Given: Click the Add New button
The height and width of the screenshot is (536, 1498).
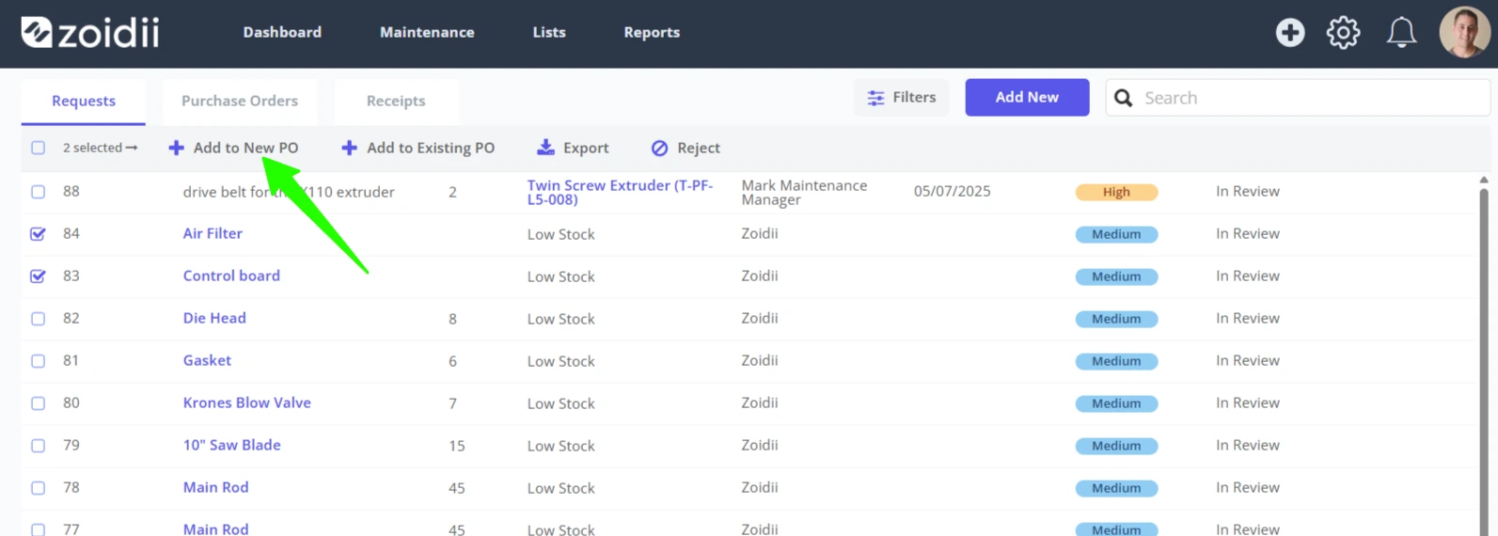Looking at the screenshot, I should (1027, 98).
